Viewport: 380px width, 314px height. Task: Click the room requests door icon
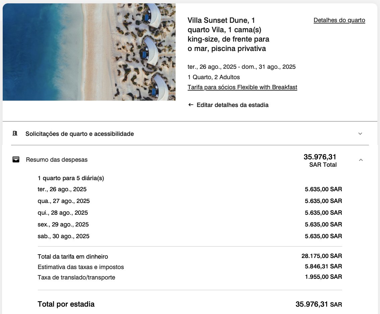(15, 134)
